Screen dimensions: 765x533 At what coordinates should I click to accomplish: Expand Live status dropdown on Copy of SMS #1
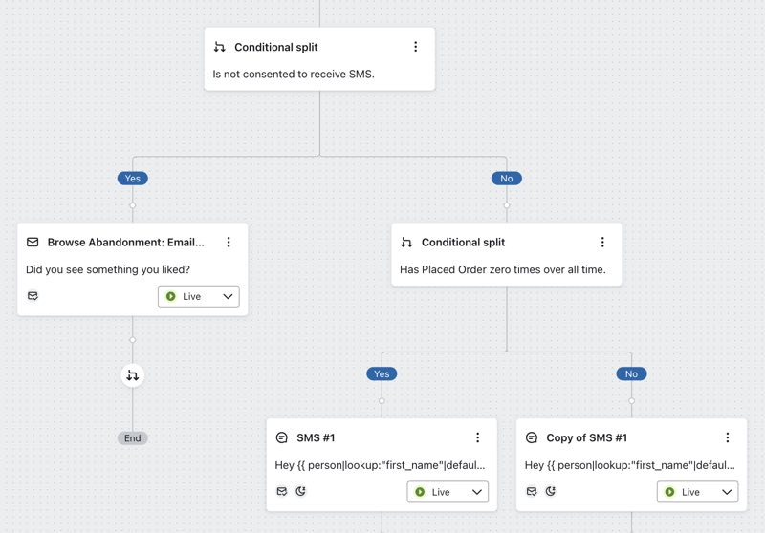coord(697,492)
